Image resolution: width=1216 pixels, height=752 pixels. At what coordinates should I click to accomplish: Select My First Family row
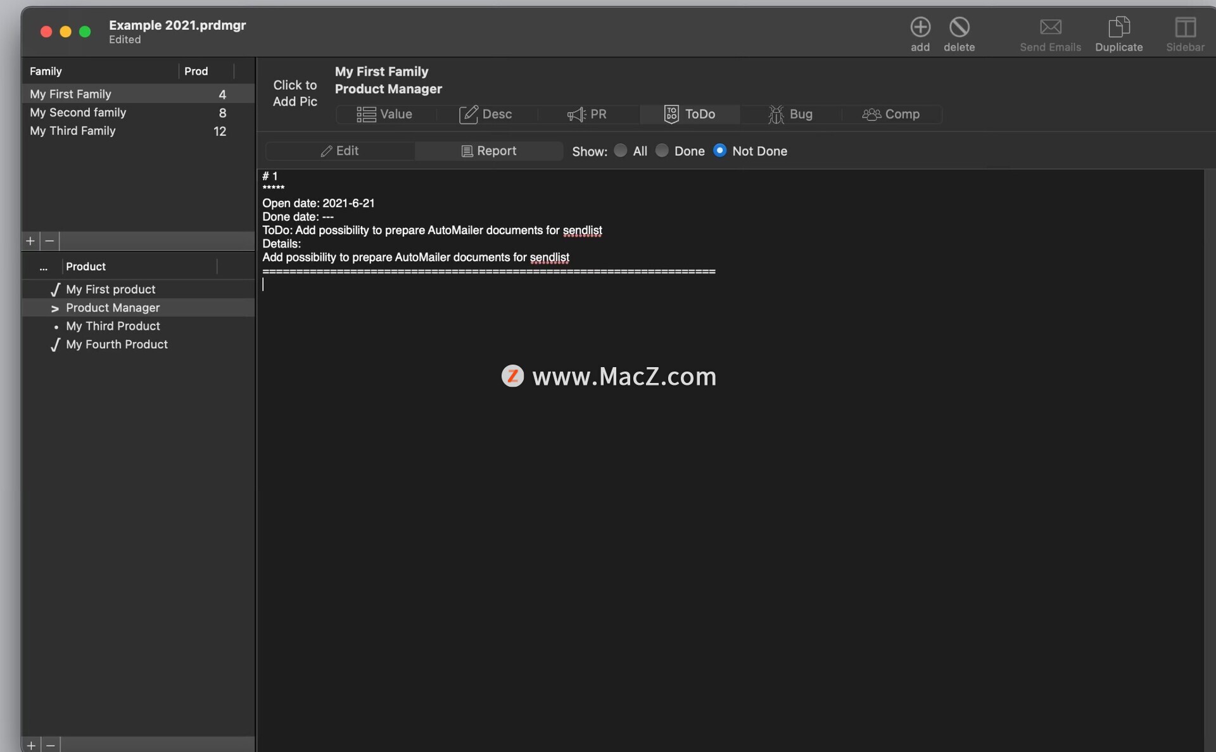click(x=138, y=94)
